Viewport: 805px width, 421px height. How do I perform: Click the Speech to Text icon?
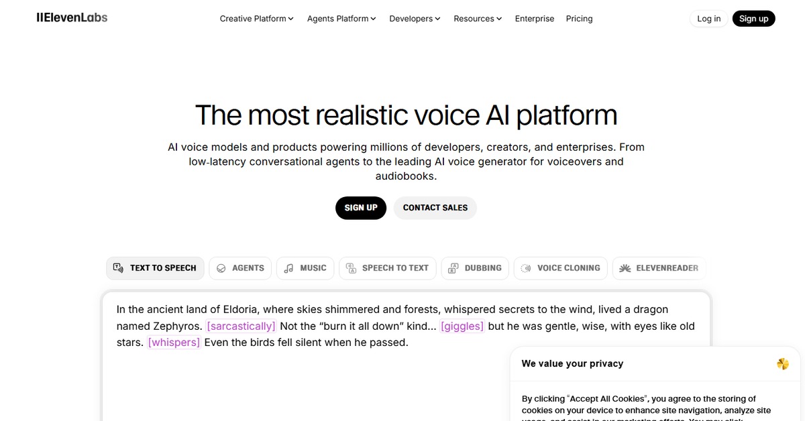pyautogui.click(x=351, y=268)
